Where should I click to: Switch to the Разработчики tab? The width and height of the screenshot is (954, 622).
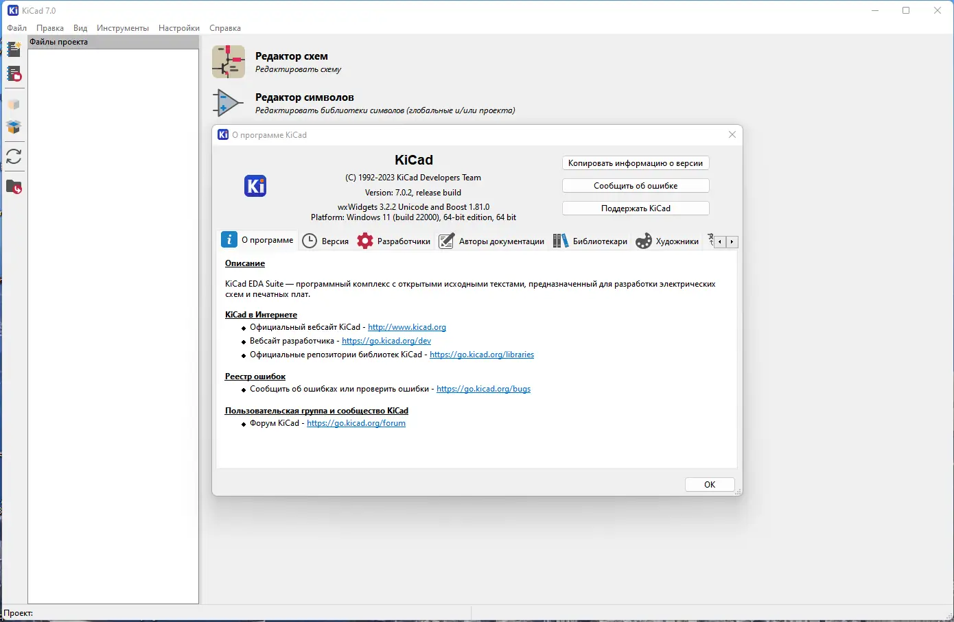[394, 241]
